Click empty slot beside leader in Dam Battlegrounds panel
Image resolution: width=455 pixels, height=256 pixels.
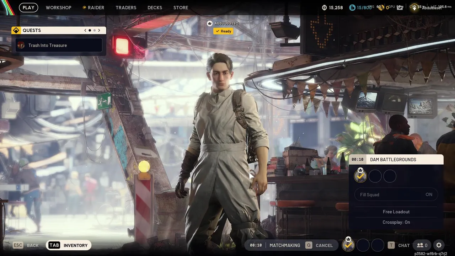(375, 176)
